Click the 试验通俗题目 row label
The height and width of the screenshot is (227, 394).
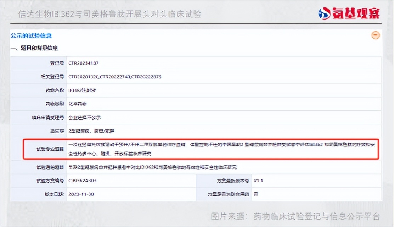(50, 167)
